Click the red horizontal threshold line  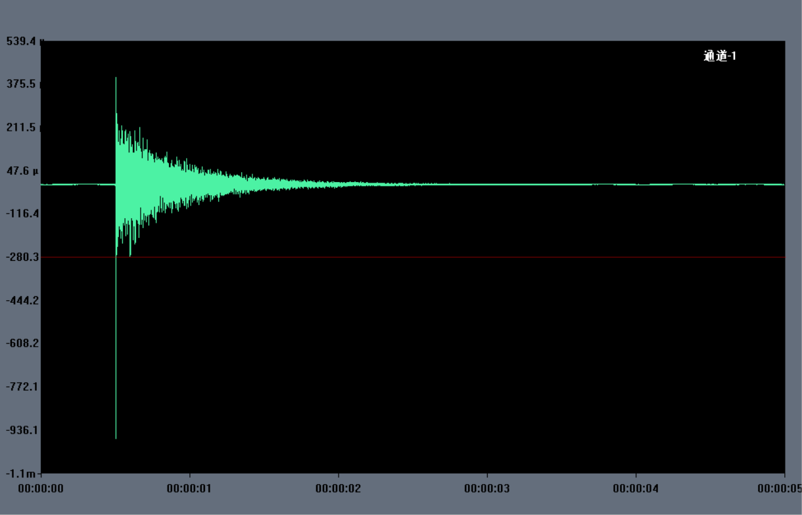point(460,257)
